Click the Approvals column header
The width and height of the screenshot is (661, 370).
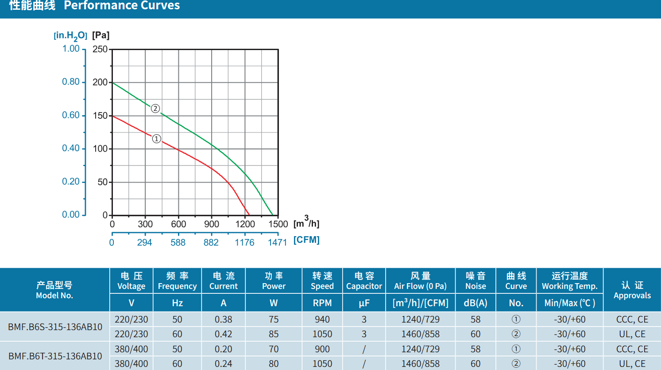click(632, 290)
